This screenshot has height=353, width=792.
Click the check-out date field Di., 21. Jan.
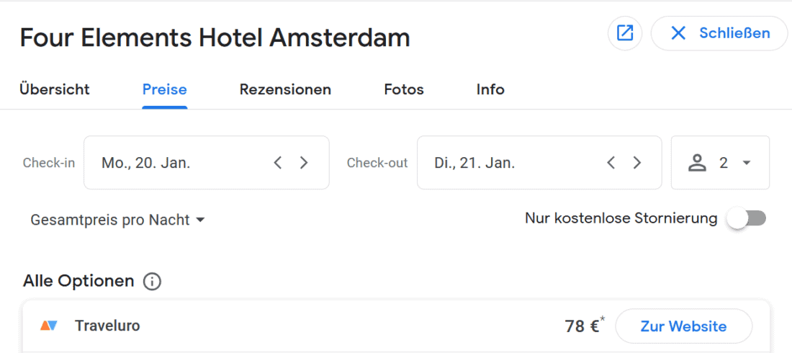(x=504, y=163)
